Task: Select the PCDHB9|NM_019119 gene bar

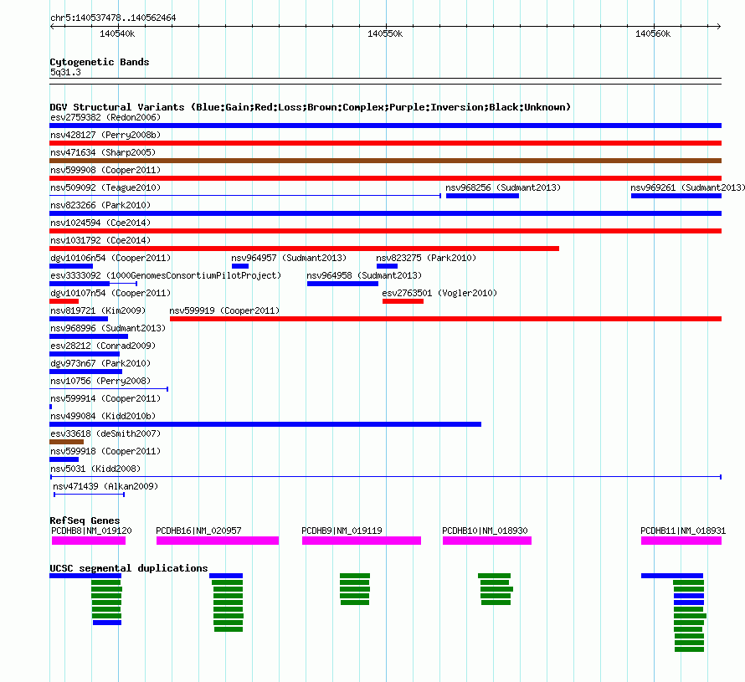Action: [362, 541]
